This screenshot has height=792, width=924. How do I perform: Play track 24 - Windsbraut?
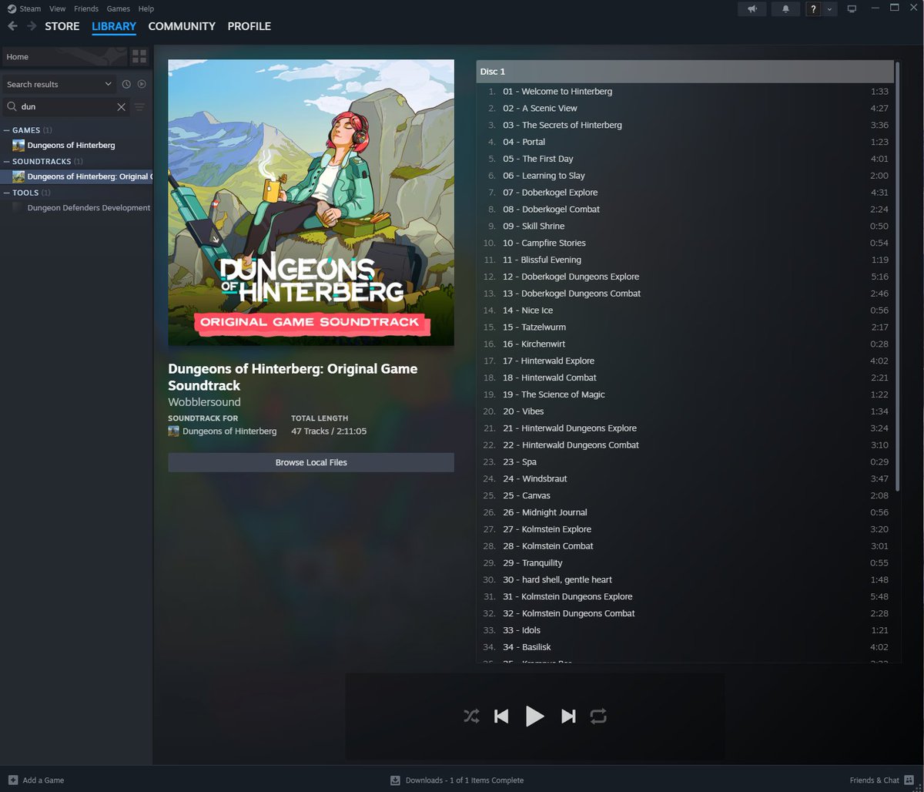pyautogui.click(x=685, y=478)
